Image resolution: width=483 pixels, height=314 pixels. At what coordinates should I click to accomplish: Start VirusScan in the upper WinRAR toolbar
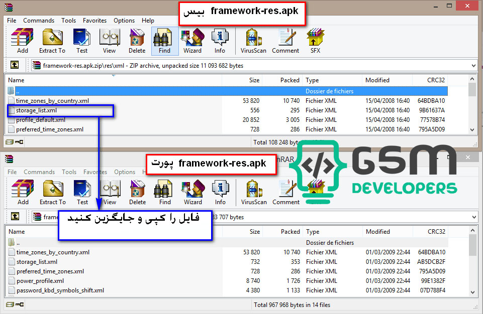pos(253,41)
